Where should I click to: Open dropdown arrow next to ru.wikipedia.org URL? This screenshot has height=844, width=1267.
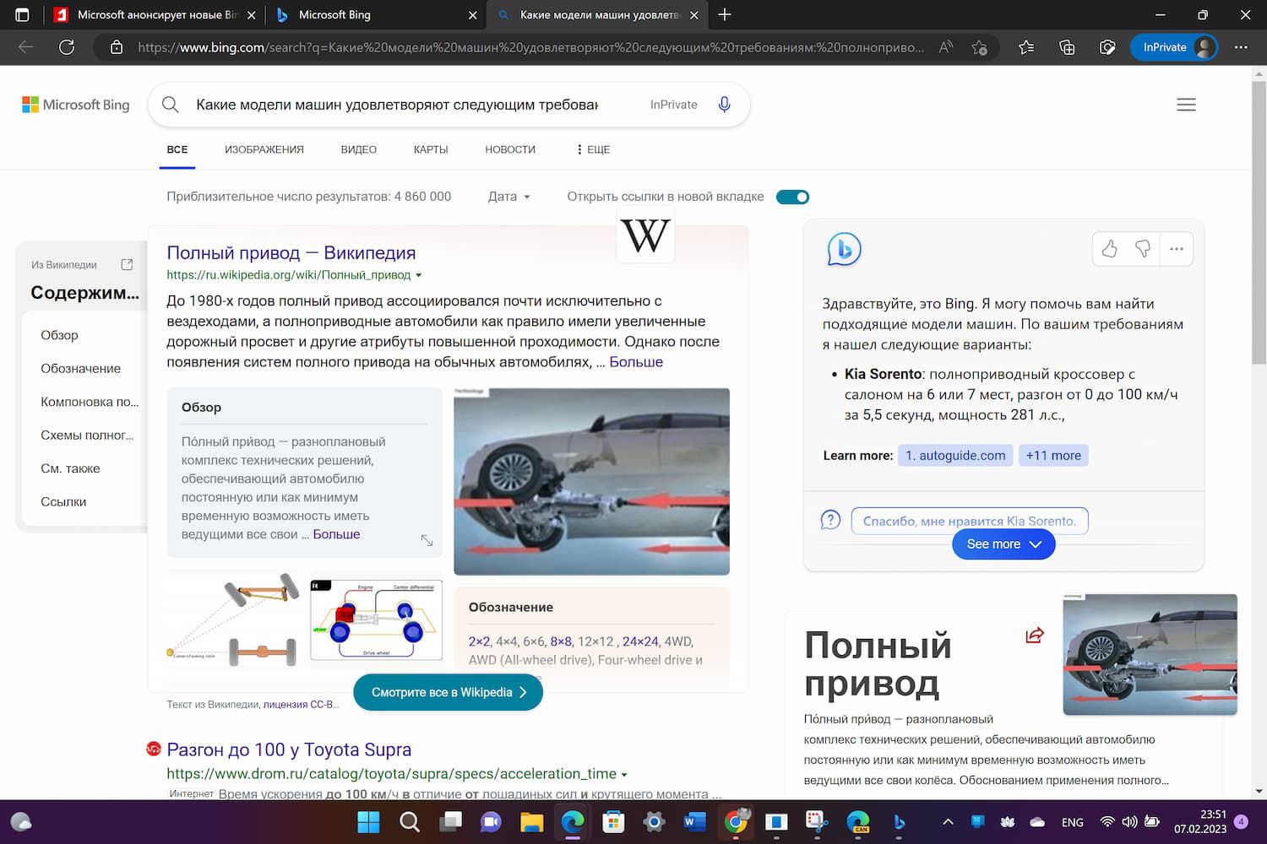(x=418, y=275)
